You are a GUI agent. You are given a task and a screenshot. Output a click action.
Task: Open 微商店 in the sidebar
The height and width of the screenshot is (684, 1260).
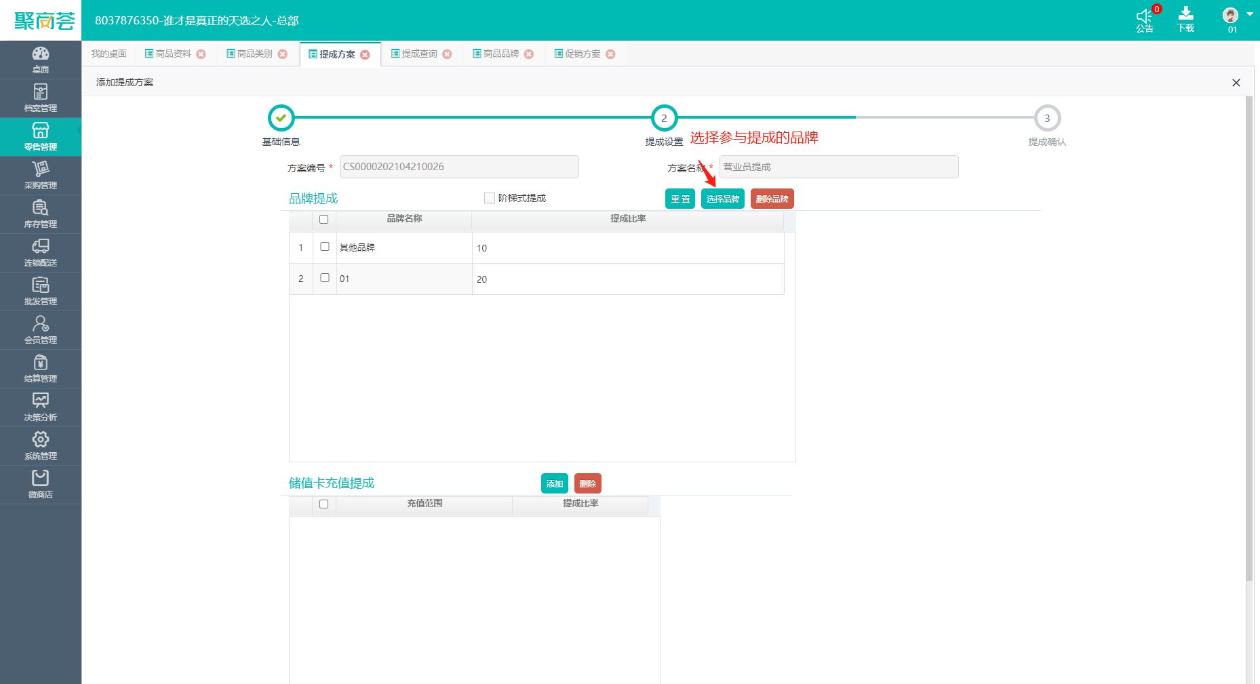tap(41, 485)
